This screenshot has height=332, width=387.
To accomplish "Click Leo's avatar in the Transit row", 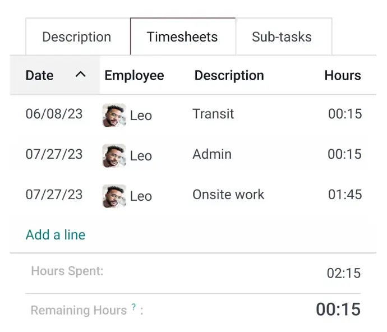I will (x=114, y=115).
